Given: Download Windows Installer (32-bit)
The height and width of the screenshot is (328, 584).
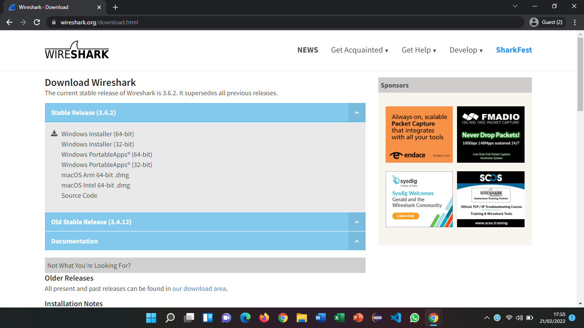Looking at the screenshot, I should coord(97,144).
